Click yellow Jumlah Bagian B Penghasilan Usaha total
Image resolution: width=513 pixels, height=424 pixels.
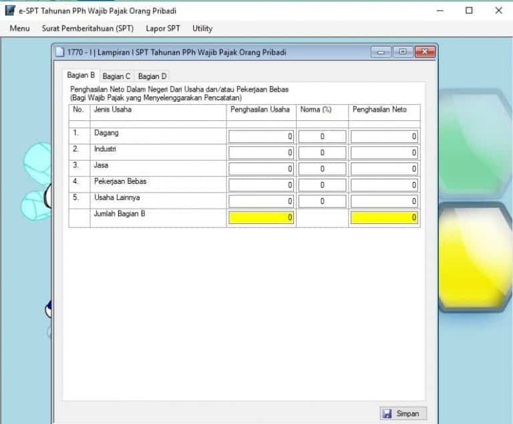(x=261, y=217)
